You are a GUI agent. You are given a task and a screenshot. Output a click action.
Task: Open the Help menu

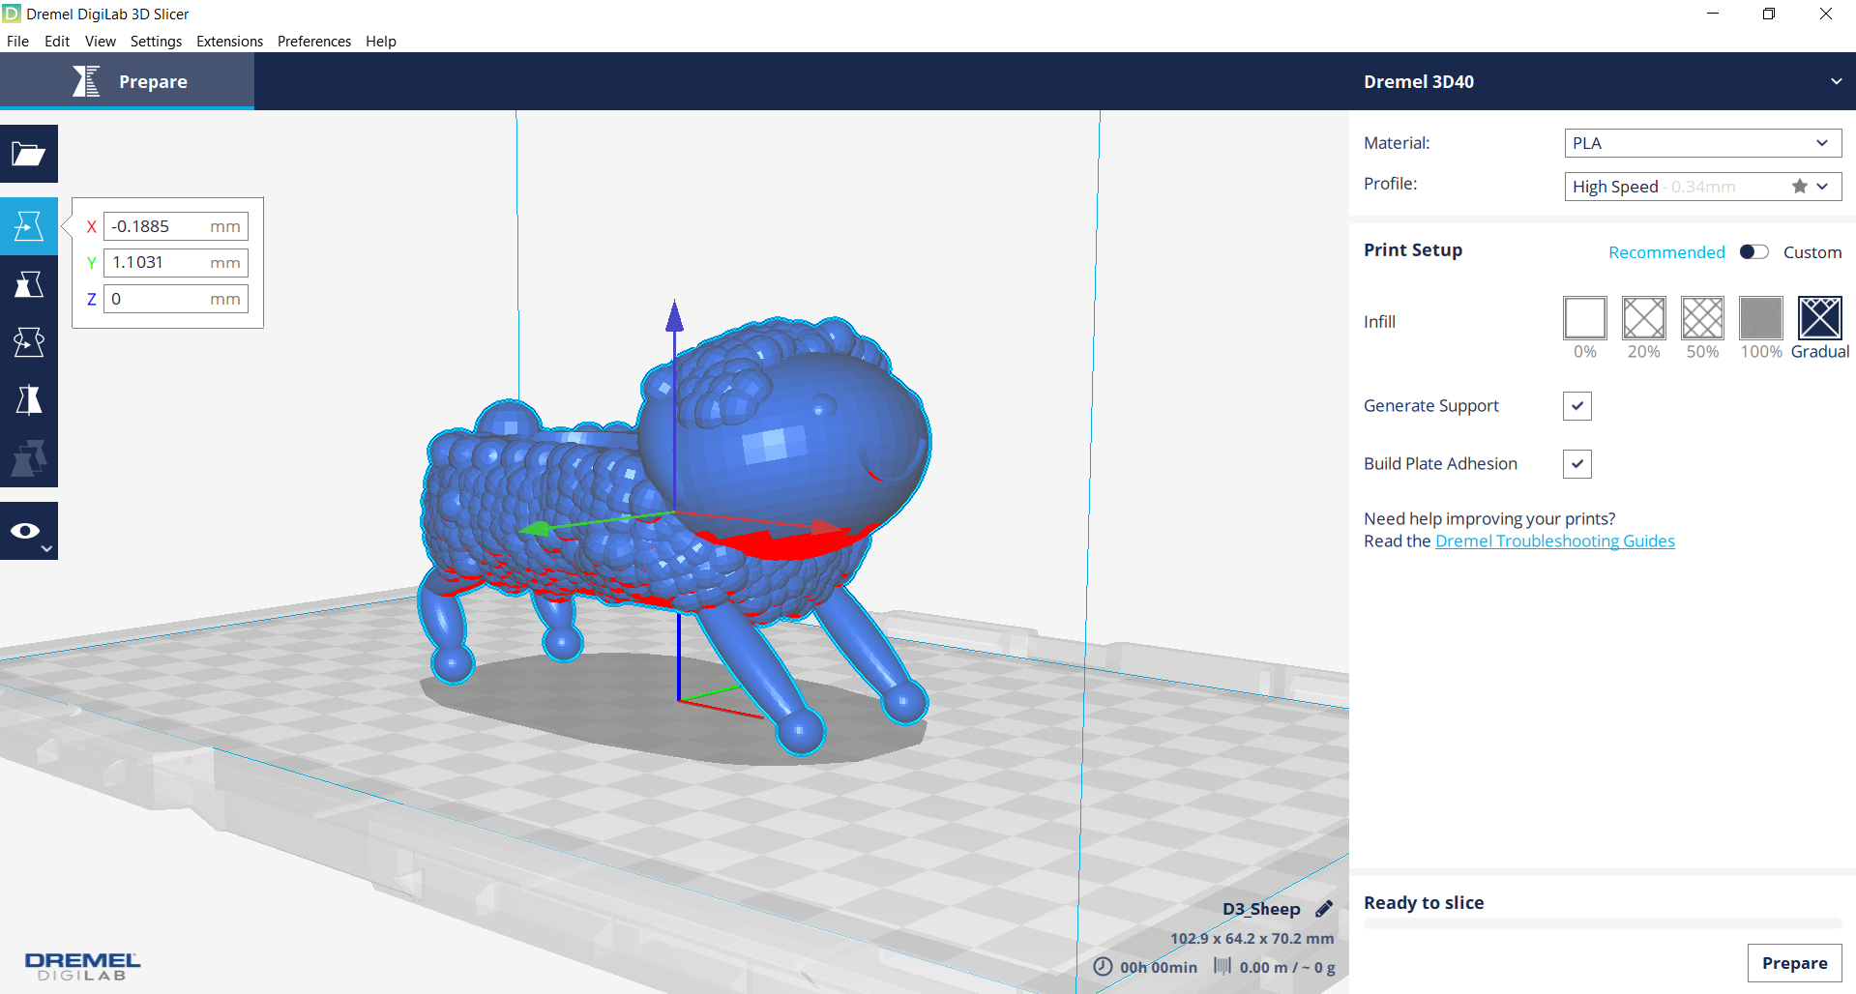381,41
